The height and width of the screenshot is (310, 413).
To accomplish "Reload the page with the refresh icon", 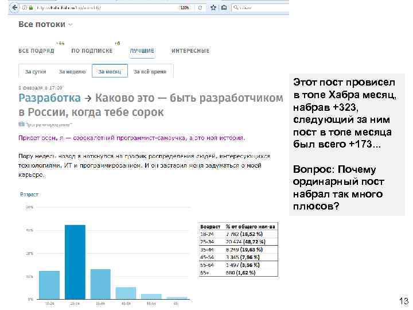I will pyautogui.click(x=200, y=7).
